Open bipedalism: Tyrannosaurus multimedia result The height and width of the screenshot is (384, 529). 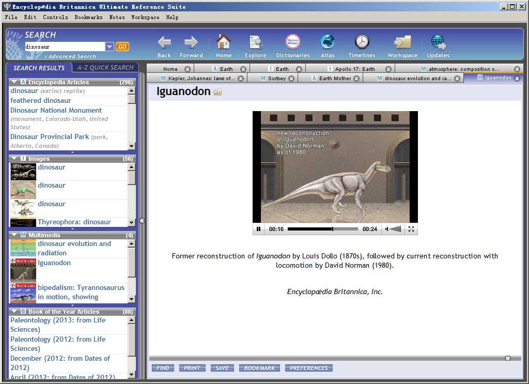(81, 292)
